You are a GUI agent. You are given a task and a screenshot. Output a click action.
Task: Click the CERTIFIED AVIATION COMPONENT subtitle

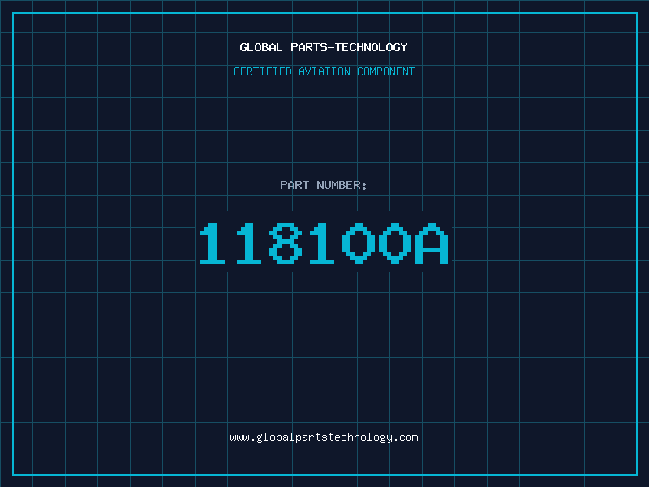click(x=324, y=71)
